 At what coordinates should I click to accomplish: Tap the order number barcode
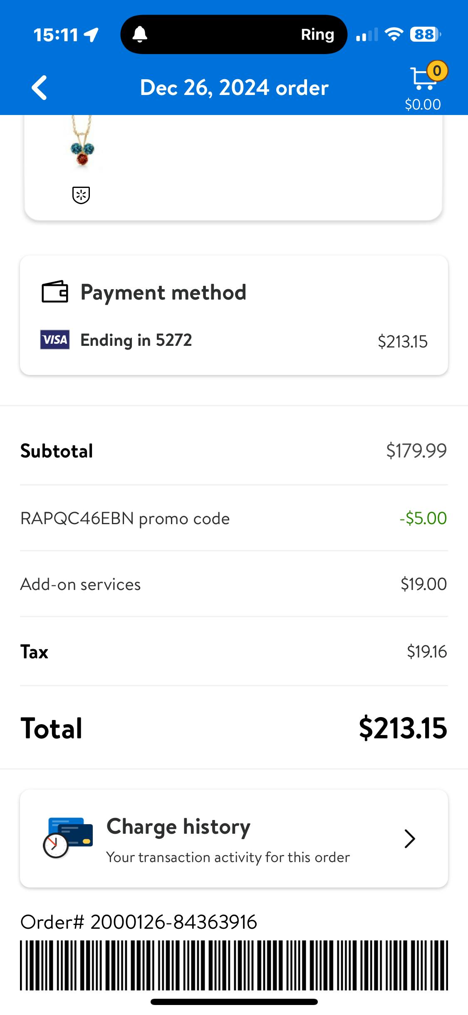(234, 965)
